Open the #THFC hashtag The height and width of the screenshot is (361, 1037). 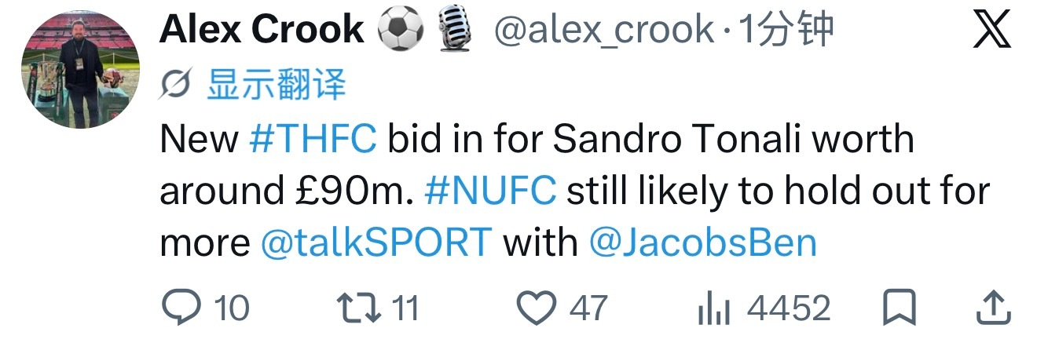(x=313, y=139)
